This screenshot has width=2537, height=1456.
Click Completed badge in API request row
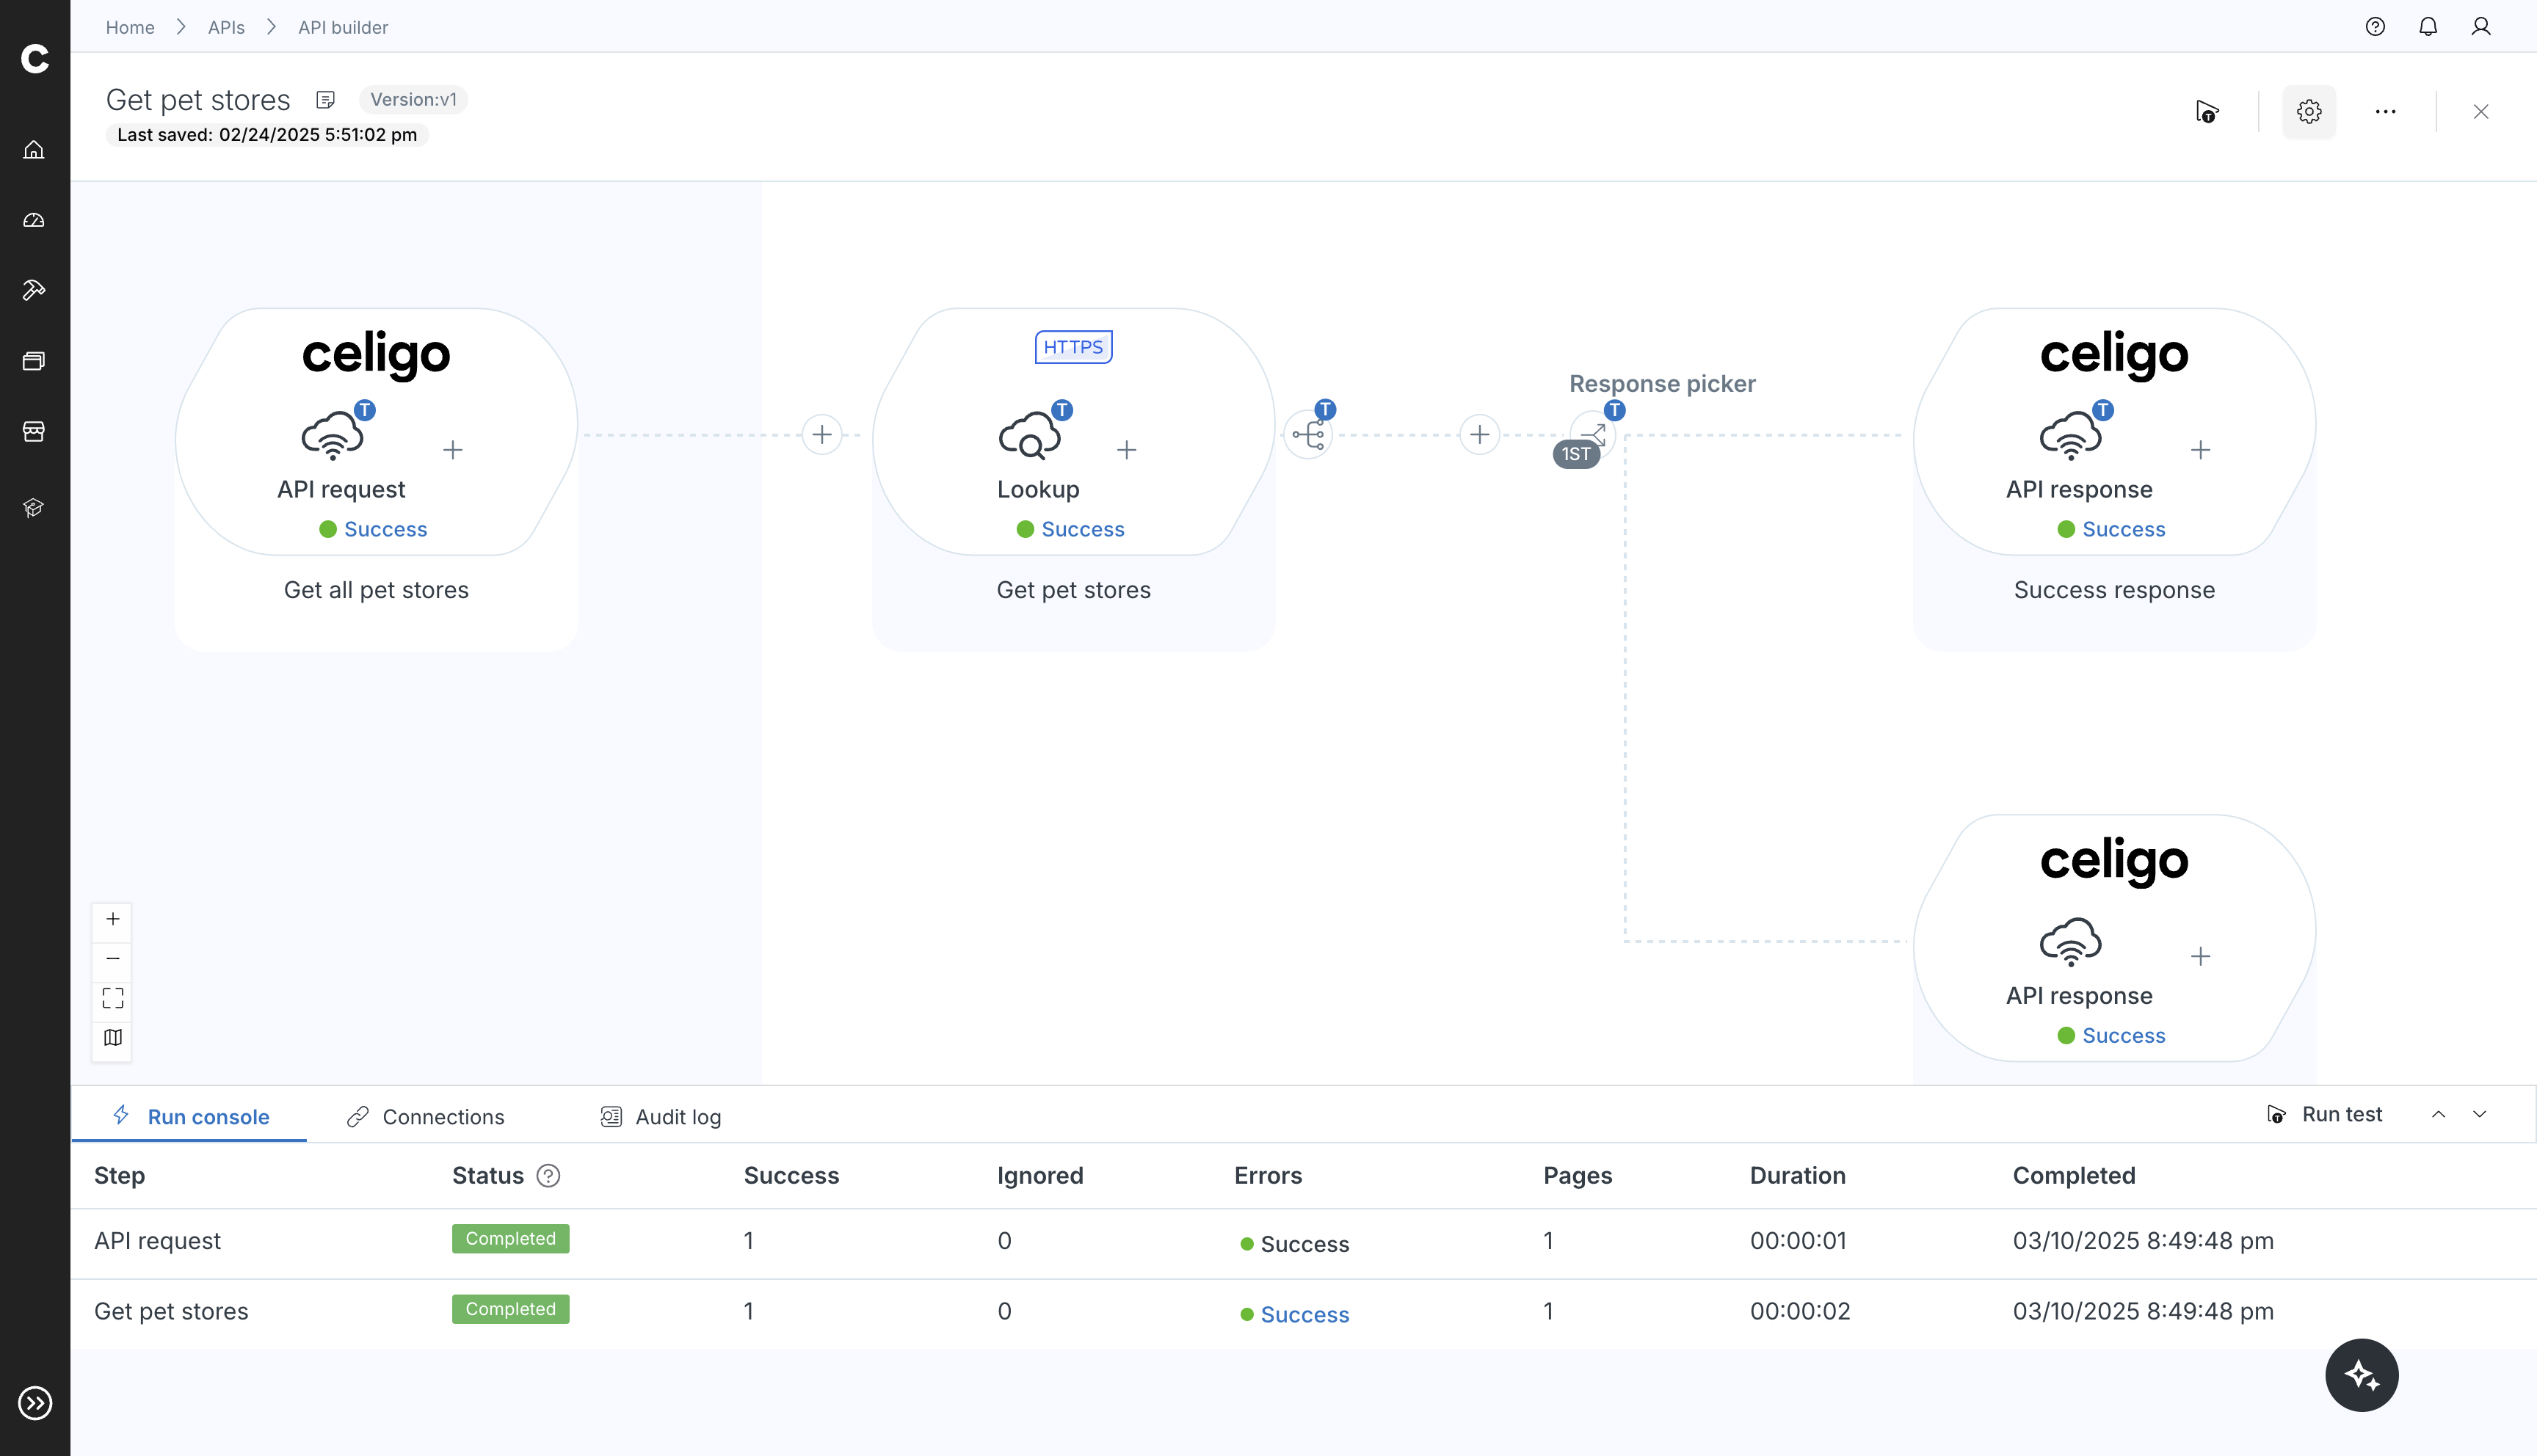510,1239
